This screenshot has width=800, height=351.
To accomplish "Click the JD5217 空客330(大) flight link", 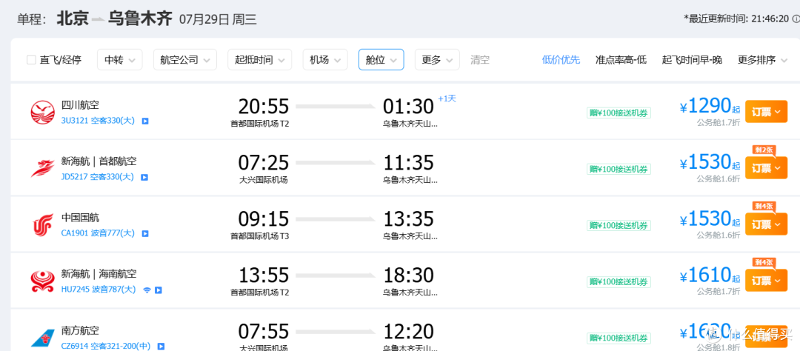I will (x=98, y=177).
